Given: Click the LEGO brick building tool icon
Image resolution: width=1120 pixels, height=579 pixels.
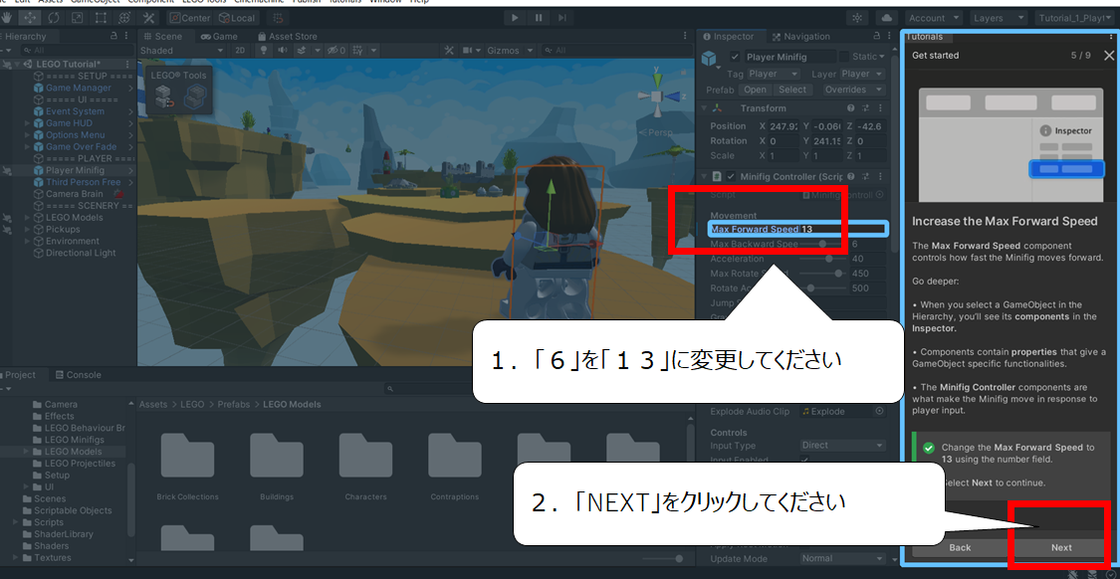Looking at the screenshot, I should point(163,96).
